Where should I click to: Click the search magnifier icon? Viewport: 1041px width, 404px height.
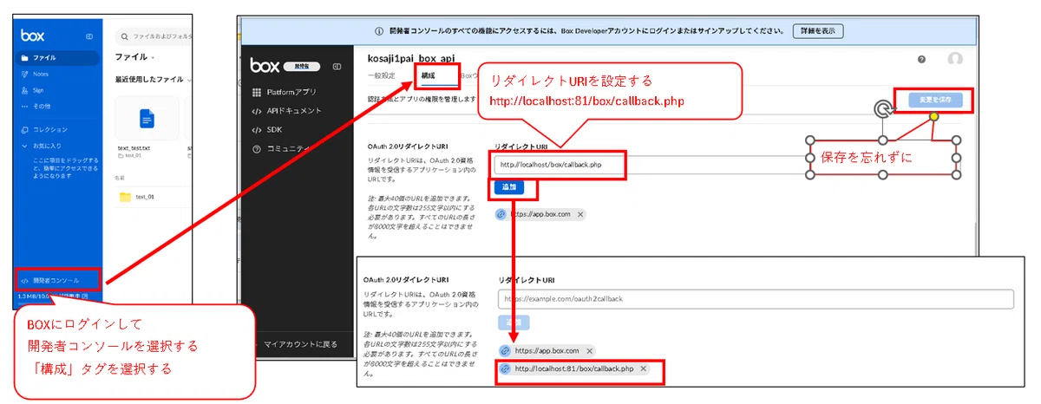coord(125,36)
